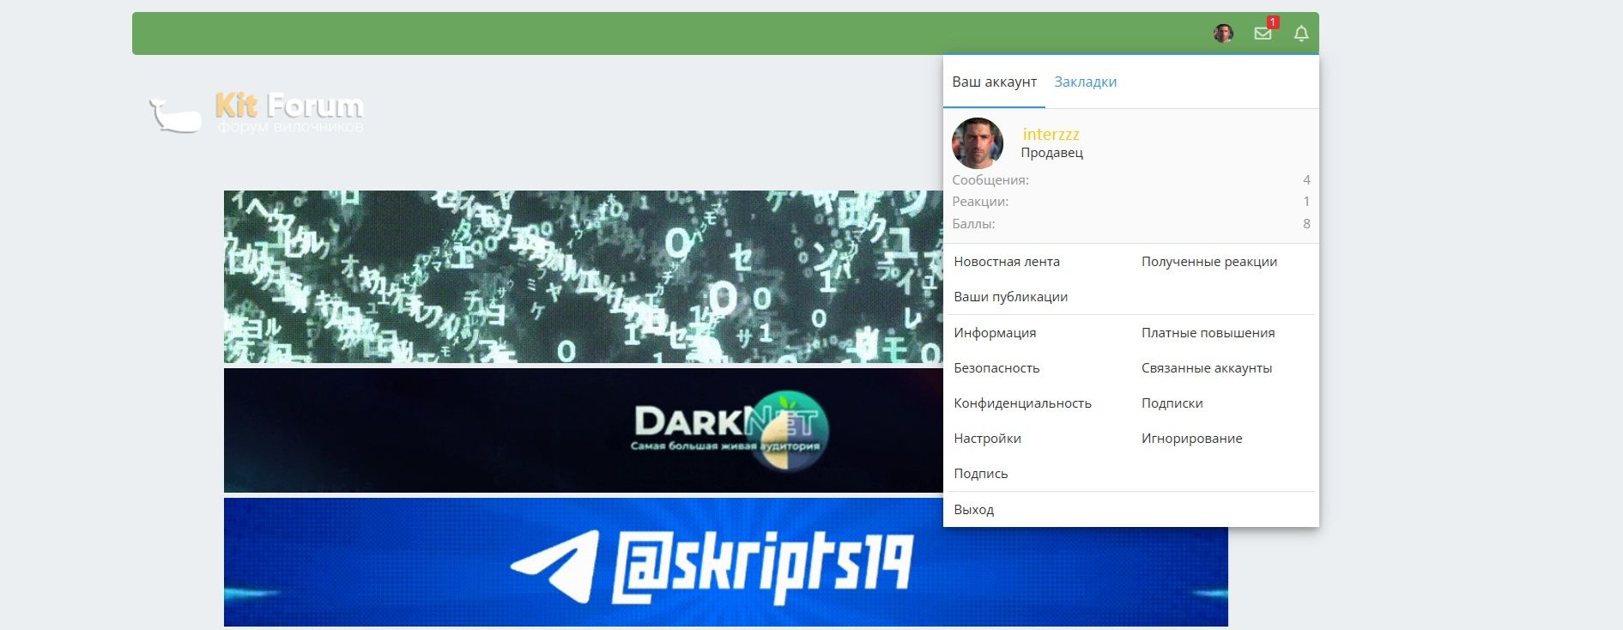Screen dimensions: 1623x630
Task: Click the Продавец user title text
Action: tap(1051, 153)
